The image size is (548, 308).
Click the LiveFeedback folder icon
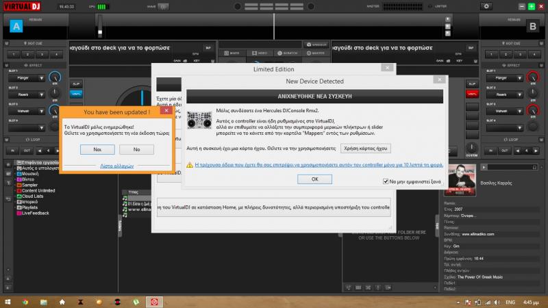[18, 213]
